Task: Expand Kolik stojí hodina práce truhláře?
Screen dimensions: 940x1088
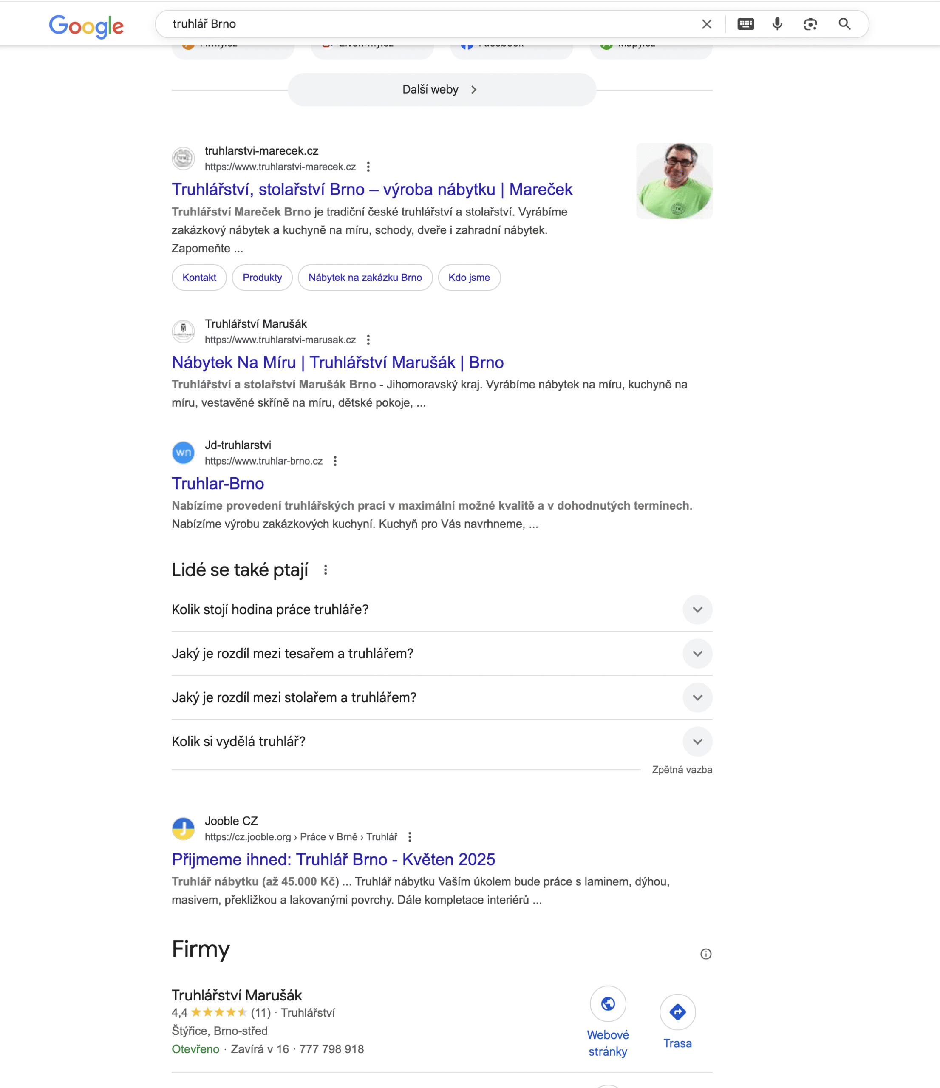Action: [x=442, y=609]
